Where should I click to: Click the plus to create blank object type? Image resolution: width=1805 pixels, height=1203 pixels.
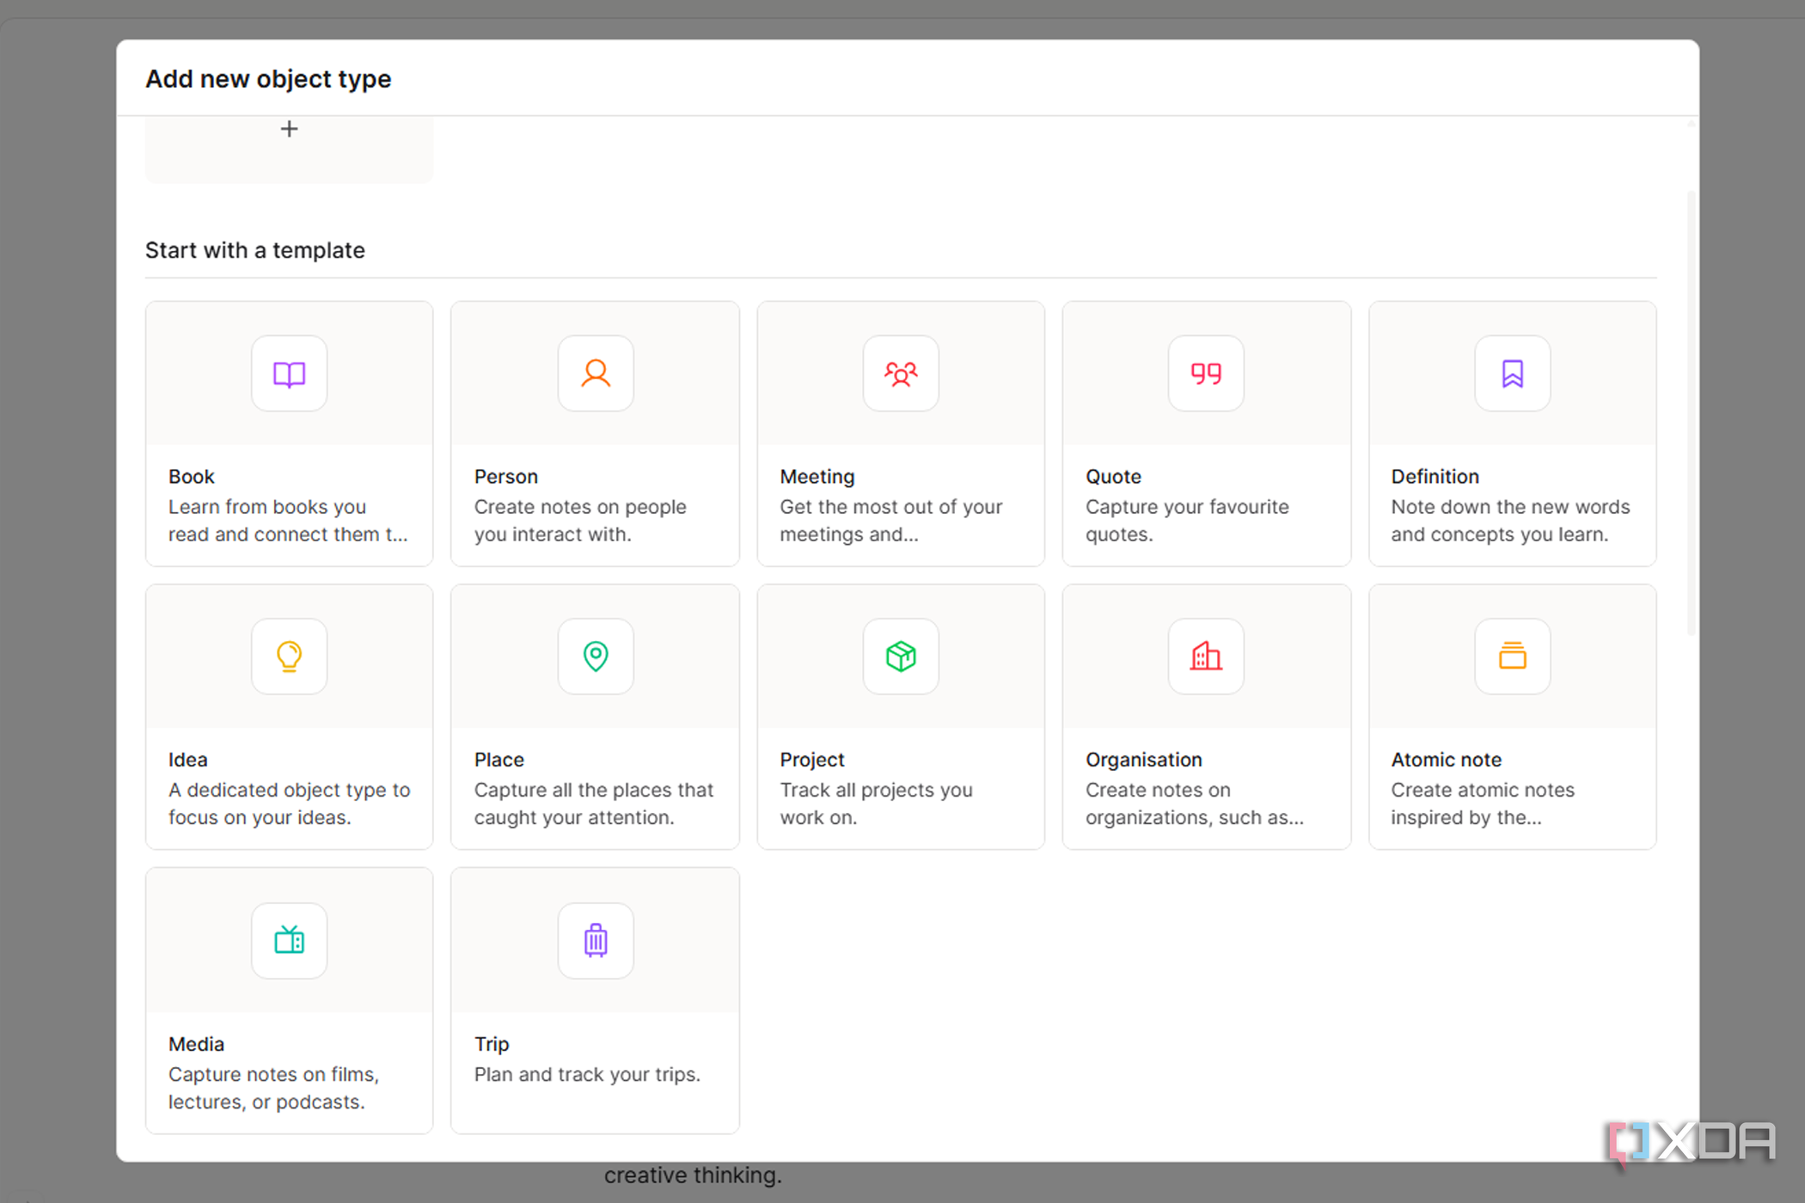point(289,129)
